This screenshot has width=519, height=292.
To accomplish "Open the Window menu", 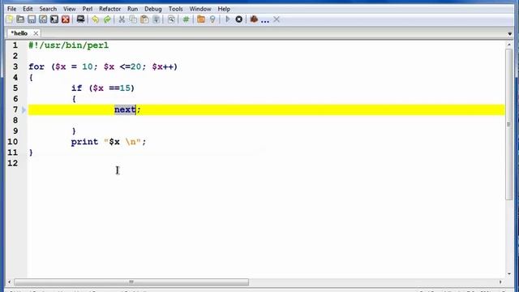I will pos(200,9).
